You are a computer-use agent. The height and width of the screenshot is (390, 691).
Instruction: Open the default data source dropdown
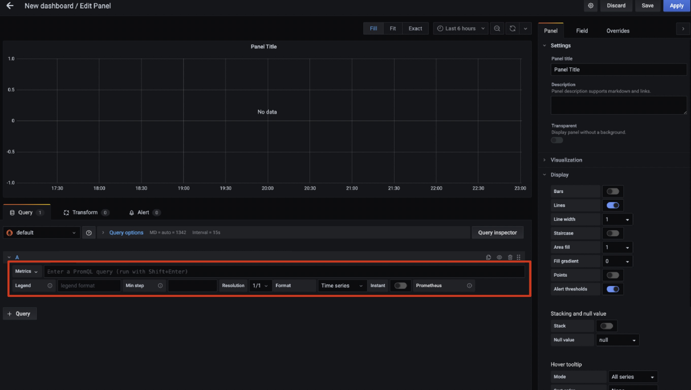pos(42,233)
